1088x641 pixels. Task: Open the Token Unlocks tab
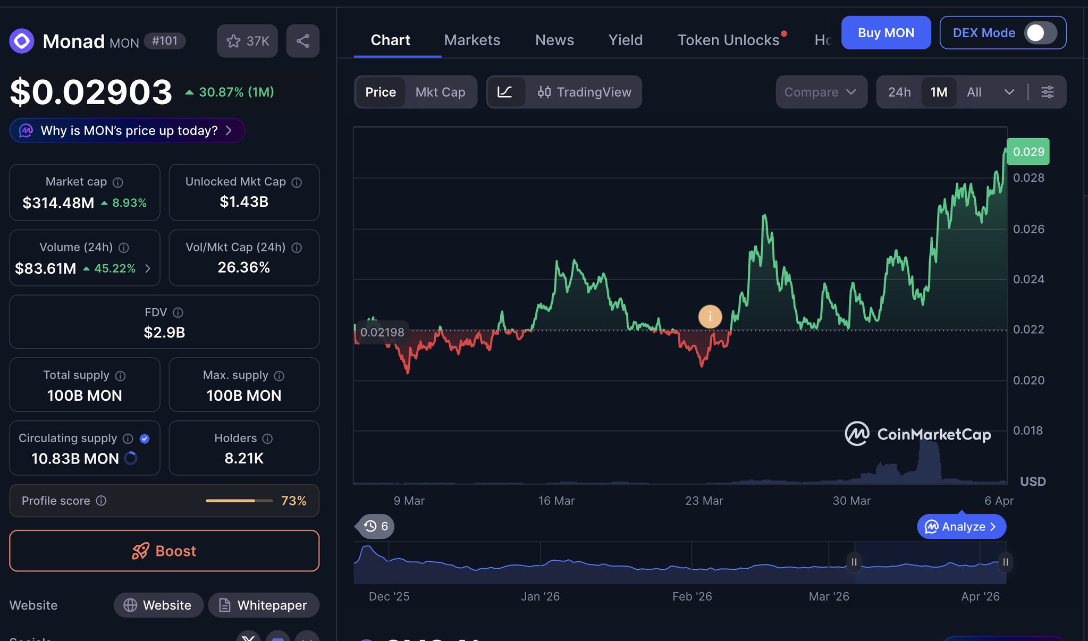tap(728, 40)
